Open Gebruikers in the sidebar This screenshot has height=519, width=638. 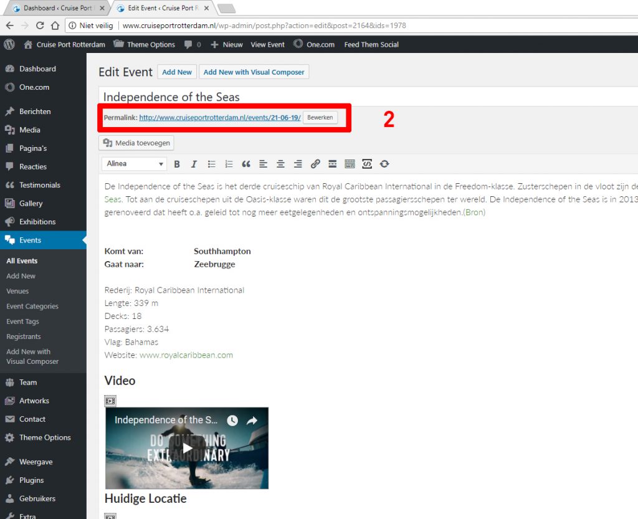[43, 498]
